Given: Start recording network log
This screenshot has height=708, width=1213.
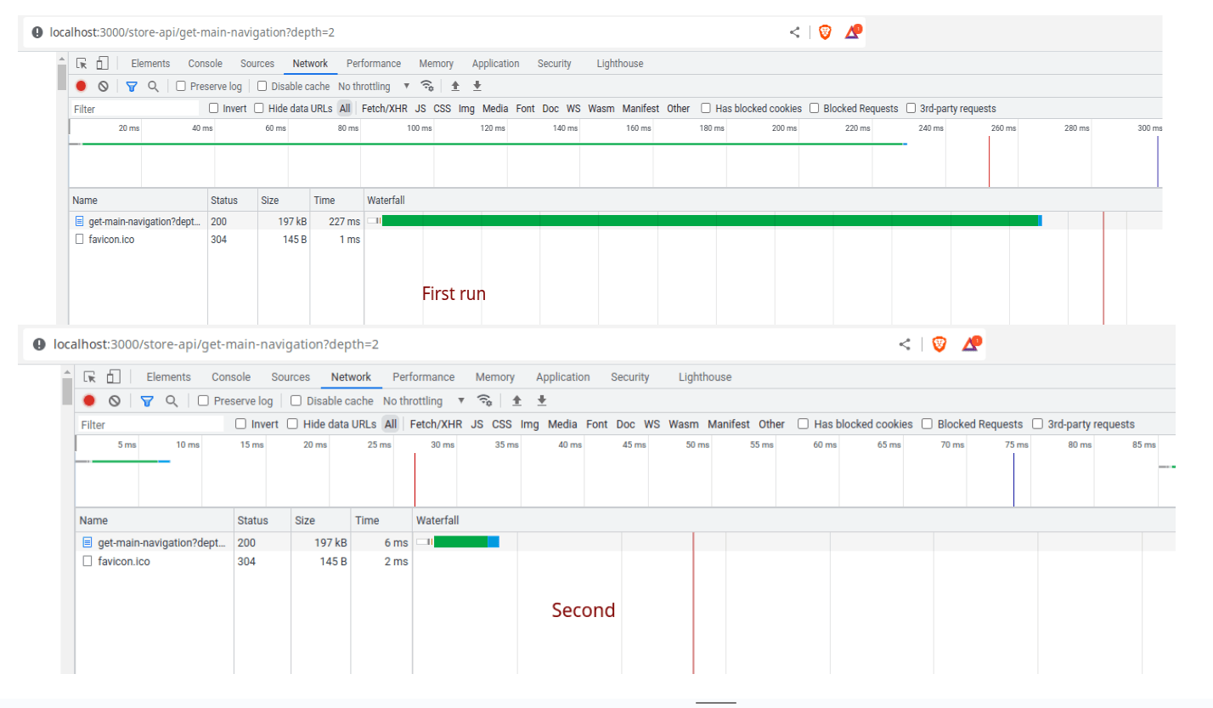Looking at the screenshot, I should tap(81, 86).
